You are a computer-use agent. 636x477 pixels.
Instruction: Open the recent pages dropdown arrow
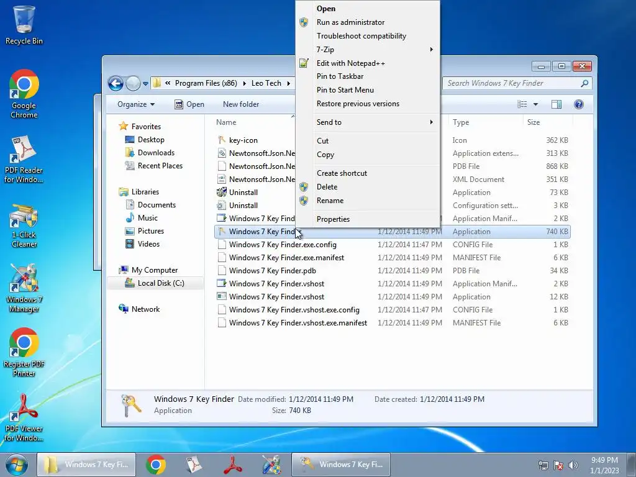[145, 84]
